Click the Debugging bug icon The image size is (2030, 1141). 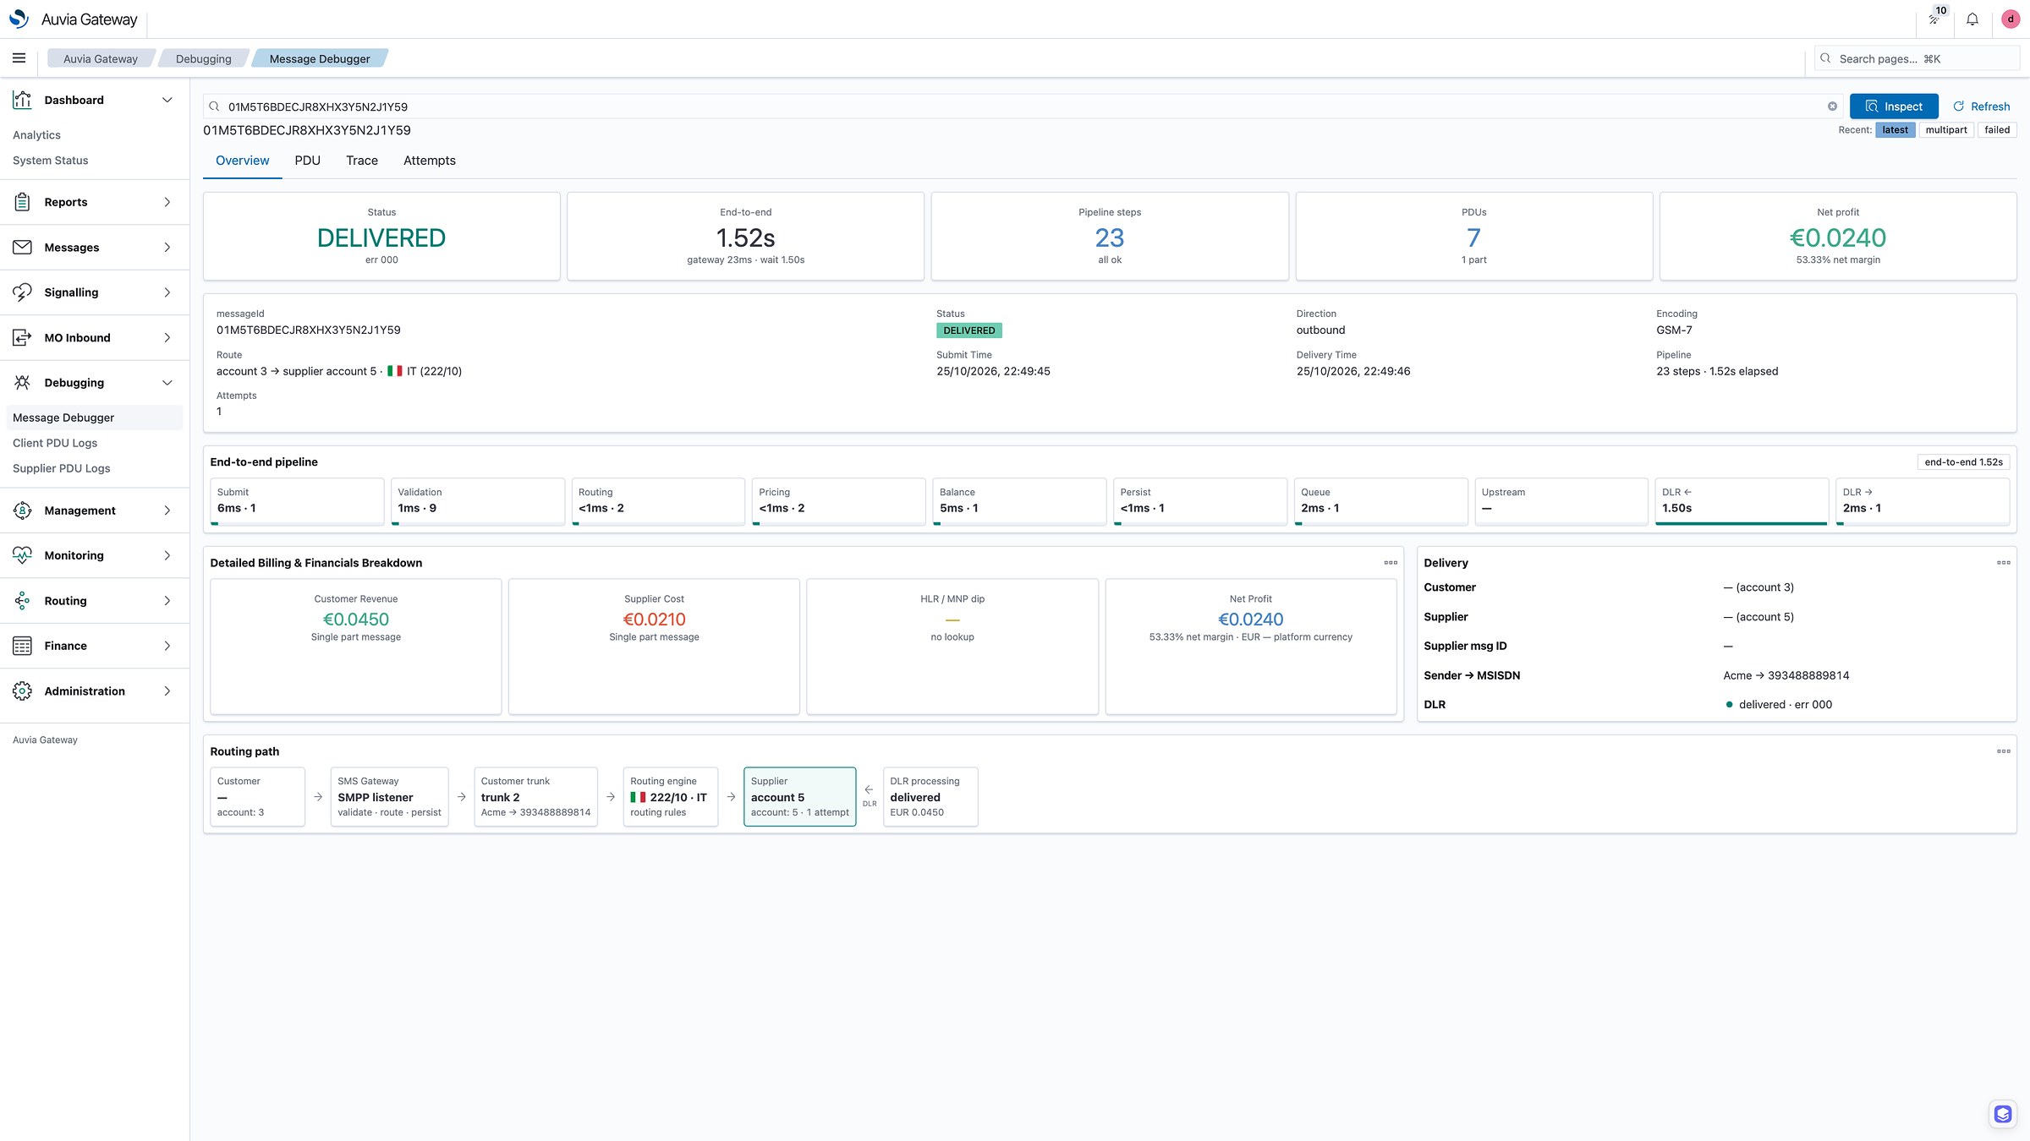pos(22,383)
